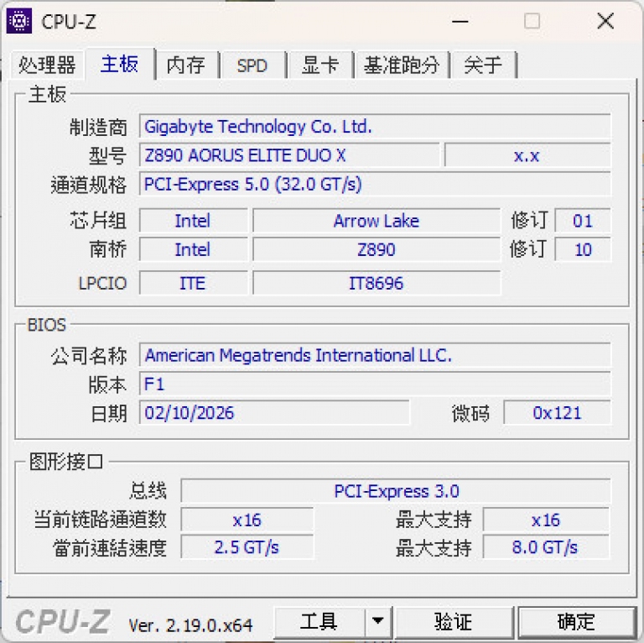This screenshot has width=644, height=643.
Task: Select the Z890 AORUS ELITE DUO X model field
Action: [x=288, y=155]
